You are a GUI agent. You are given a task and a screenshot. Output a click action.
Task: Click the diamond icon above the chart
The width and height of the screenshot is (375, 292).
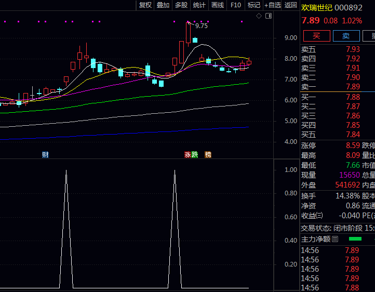point(259,16)
